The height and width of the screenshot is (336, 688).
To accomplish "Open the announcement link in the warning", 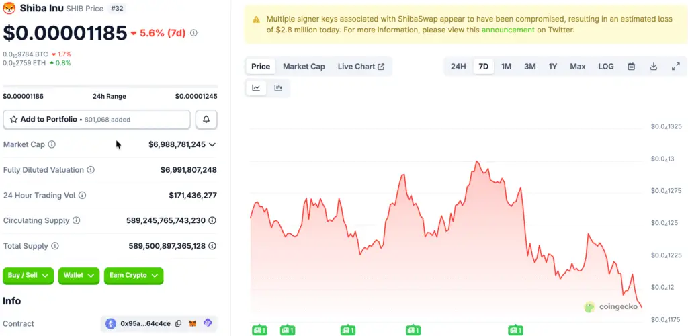I will (x=507, y=30).
